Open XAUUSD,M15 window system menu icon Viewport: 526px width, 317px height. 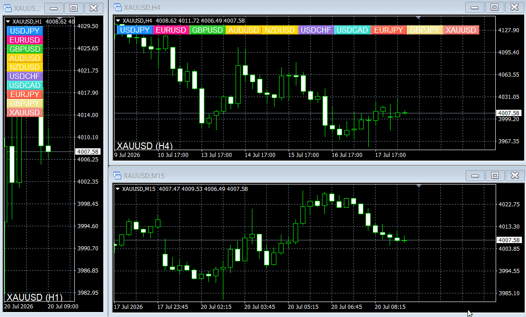pyautogui.click(x=117, y=176)
